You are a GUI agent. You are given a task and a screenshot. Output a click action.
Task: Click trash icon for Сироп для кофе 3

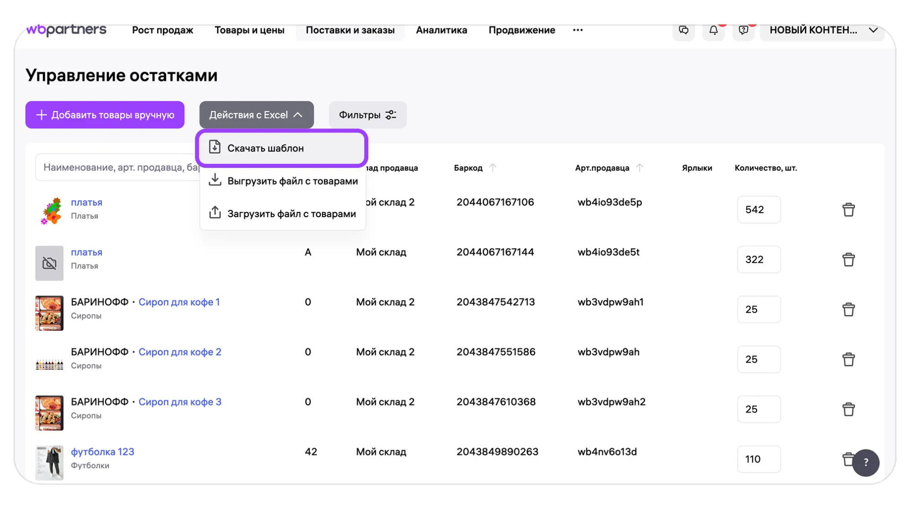(848, 409)
